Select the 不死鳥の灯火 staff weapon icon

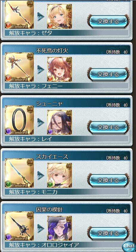click(x=19, y=67)
